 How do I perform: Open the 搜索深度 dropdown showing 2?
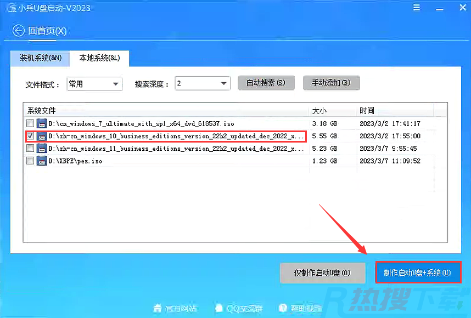click(x=203, y=83)
